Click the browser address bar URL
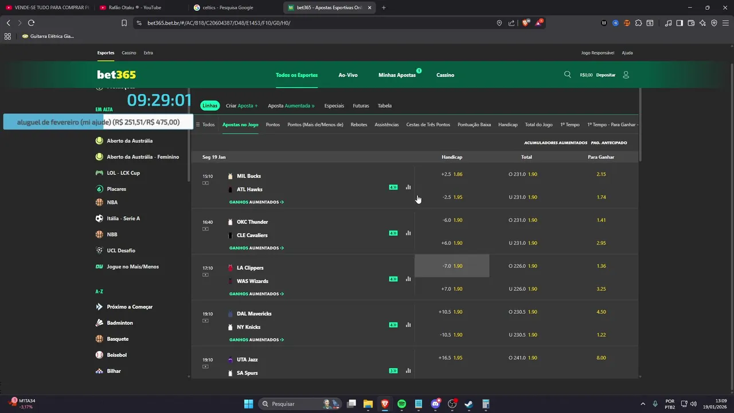Screen dimensions: 734x413 tap(218, 23)
